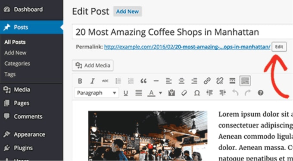Image resolution: width=293 pixels, height=161 pixels.
Task: Expand the text color dropdown arrow
Action: [161, 93]
